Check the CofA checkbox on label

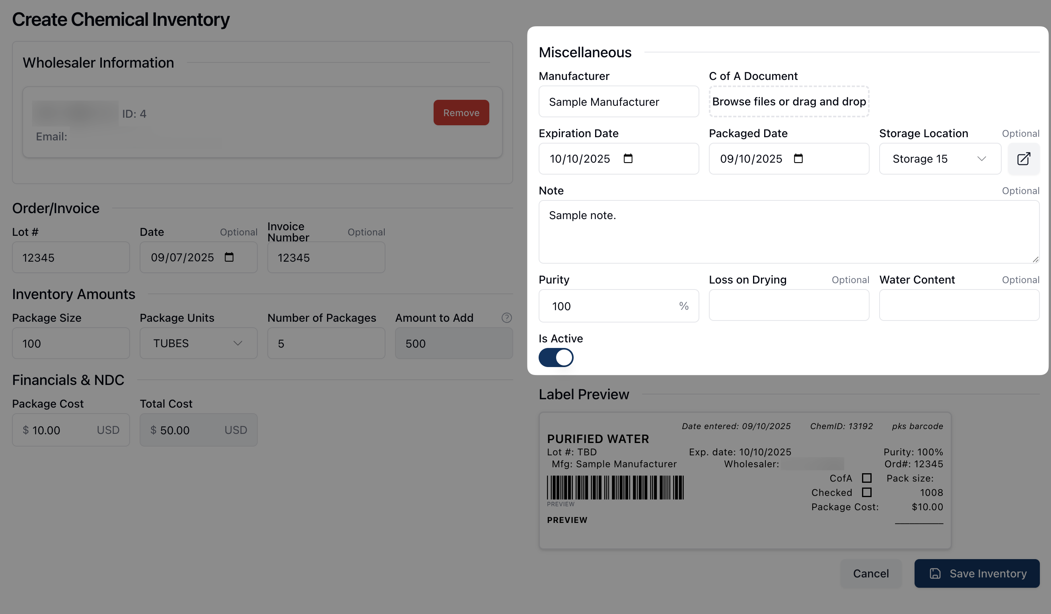(x=867, y=478)
